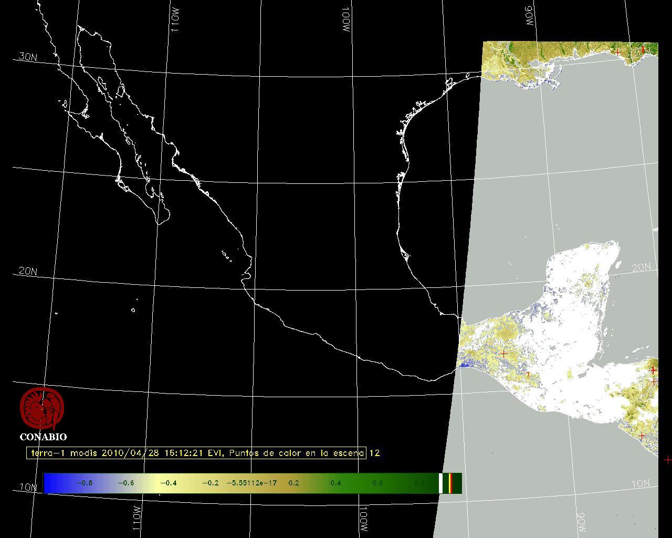This screenshot has width=672, height=538.
Task: Click the hotspot count number 12
Action: (x=374, y=453)
